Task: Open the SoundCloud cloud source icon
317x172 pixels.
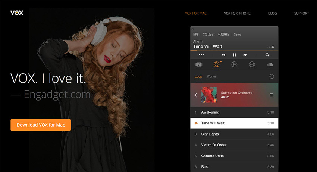Action: pyautogui.click(x=270, y=64)
